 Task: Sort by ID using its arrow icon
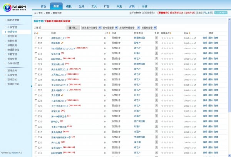(x=38, y=33)
